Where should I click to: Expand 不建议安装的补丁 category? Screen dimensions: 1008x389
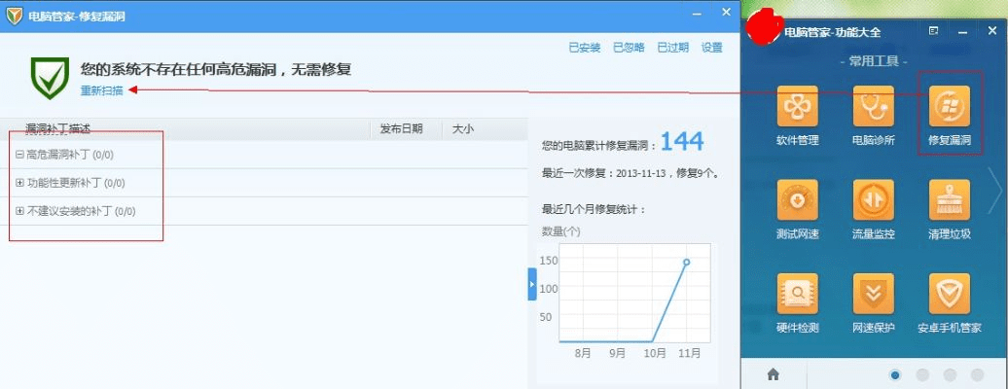(x=19, y=211)
